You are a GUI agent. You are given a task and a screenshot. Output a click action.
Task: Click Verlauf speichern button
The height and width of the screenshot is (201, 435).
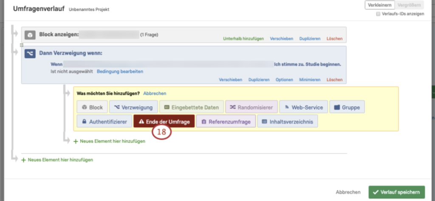(397, 192)
